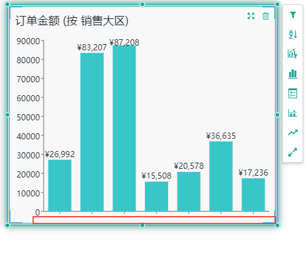305x264 pixels.
Task: Click the ¥15,508 bar
Action: (156, 196)
